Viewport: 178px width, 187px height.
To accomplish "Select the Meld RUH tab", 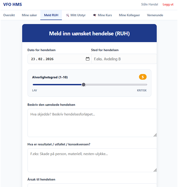I will click(51, 15).
